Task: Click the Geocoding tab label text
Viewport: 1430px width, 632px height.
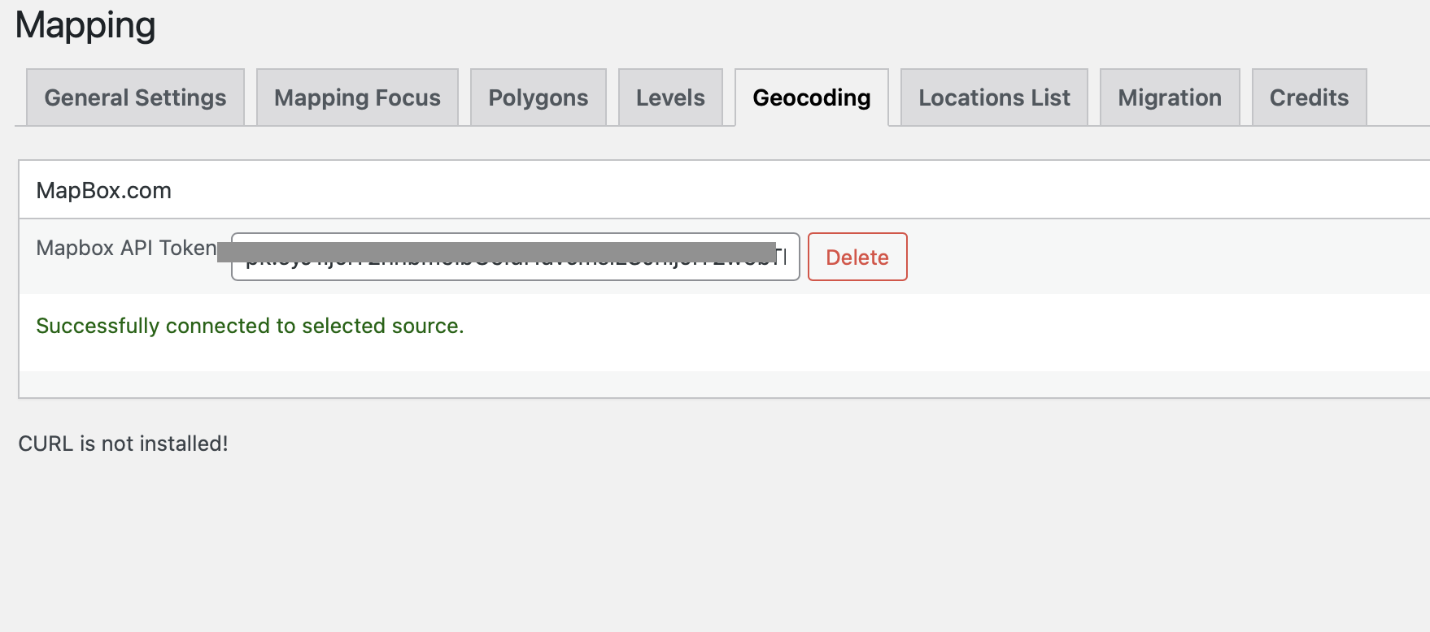Action: click(811, 97)
